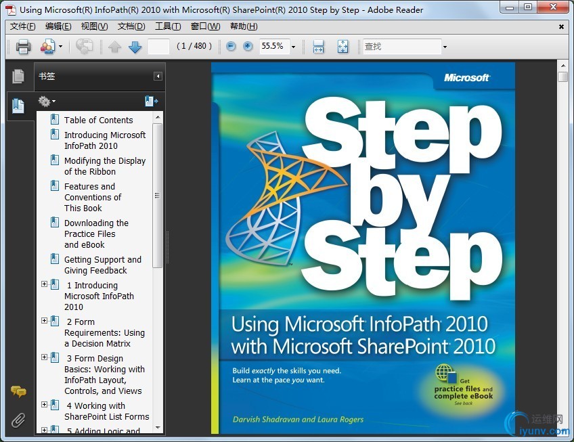Open the bookmarks options gear menu
This screenshot has width=574, height=442.
tap(47, 101)
